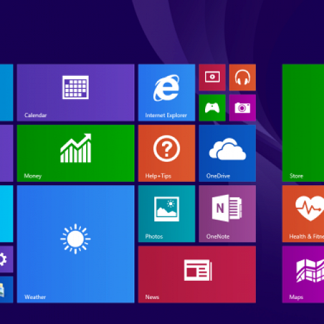Open the Maps tile

(303, 274)
